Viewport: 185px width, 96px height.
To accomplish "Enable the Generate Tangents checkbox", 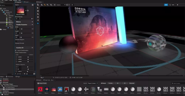I will pyautogui.click(x=16, y=41).
